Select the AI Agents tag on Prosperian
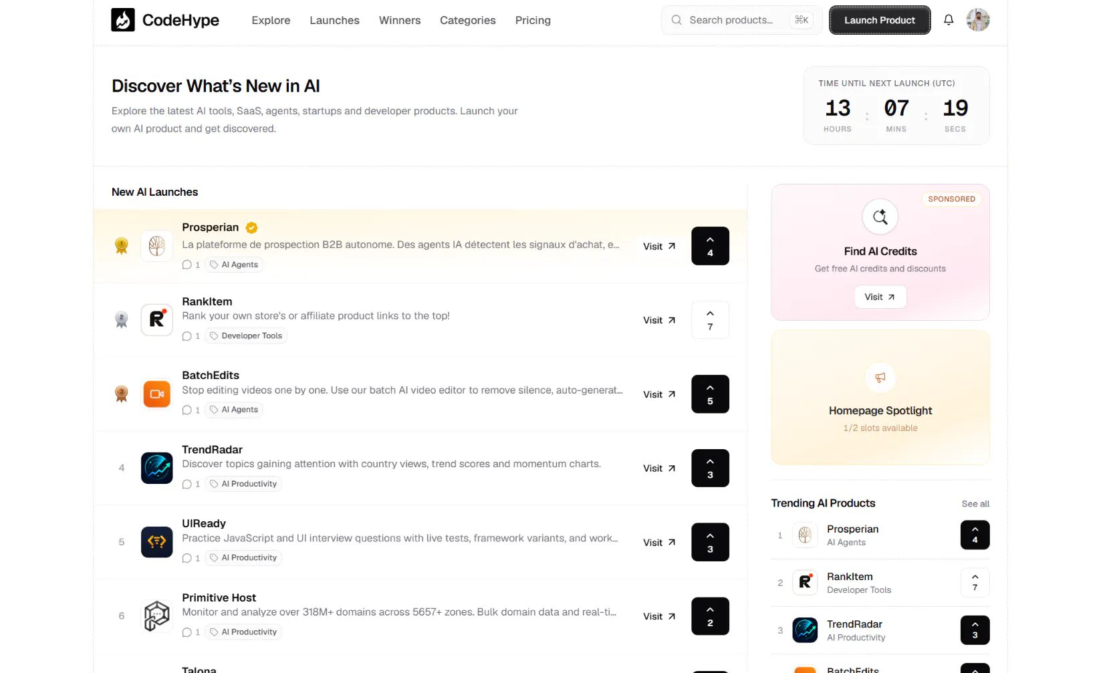The width and height of the screenshot is (1107, 673). (x=234, y=265)
